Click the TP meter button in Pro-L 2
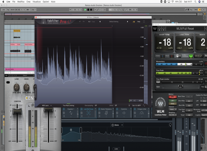The height and width of the screenshot is (151, 207). pyautogui.click(x=131, y=101)
